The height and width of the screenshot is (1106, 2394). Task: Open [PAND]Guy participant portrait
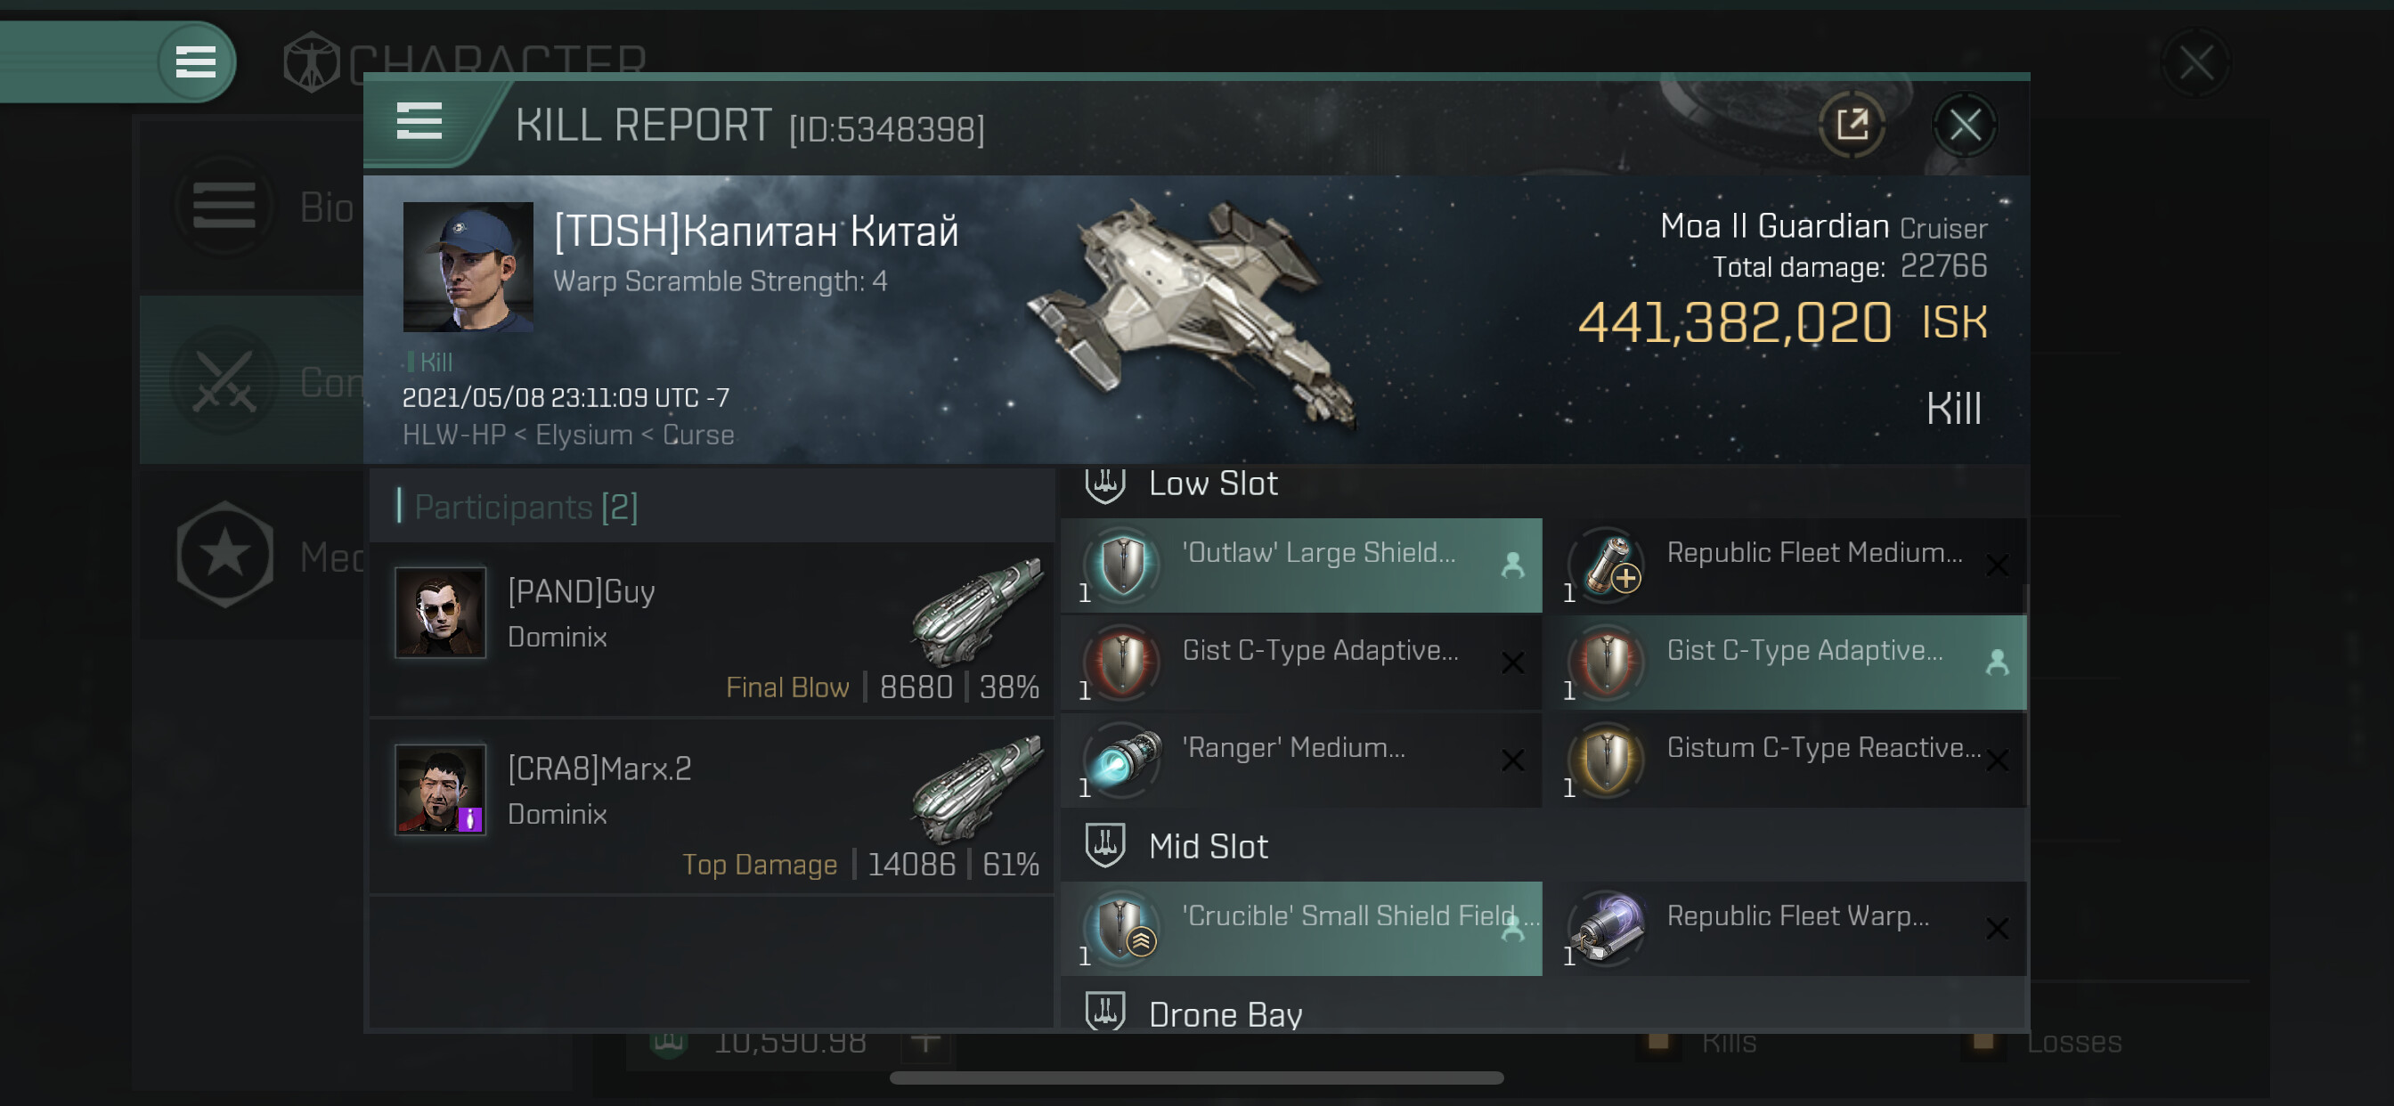click(x=441, y=613)
